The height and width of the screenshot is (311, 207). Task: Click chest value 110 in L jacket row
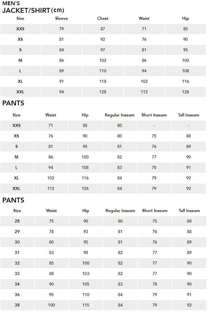103,71
